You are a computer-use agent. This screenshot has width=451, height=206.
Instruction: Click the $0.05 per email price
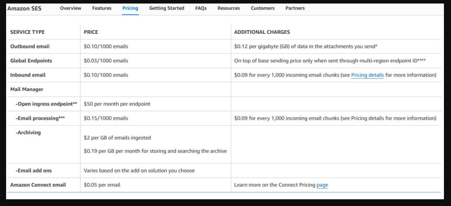pos(102,185)
